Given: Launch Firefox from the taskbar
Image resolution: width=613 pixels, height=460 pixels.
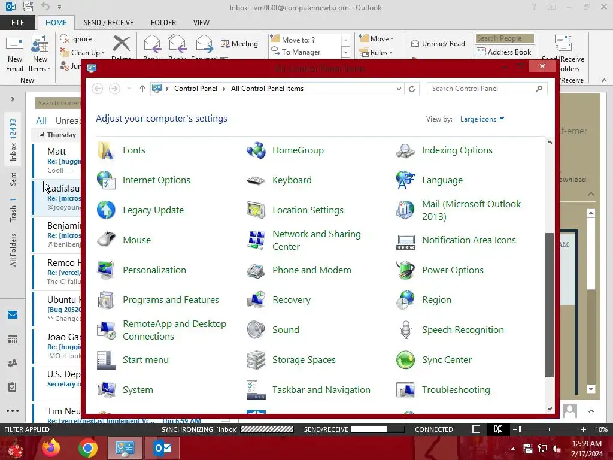Looking at the screenshot, I should 51,448.
